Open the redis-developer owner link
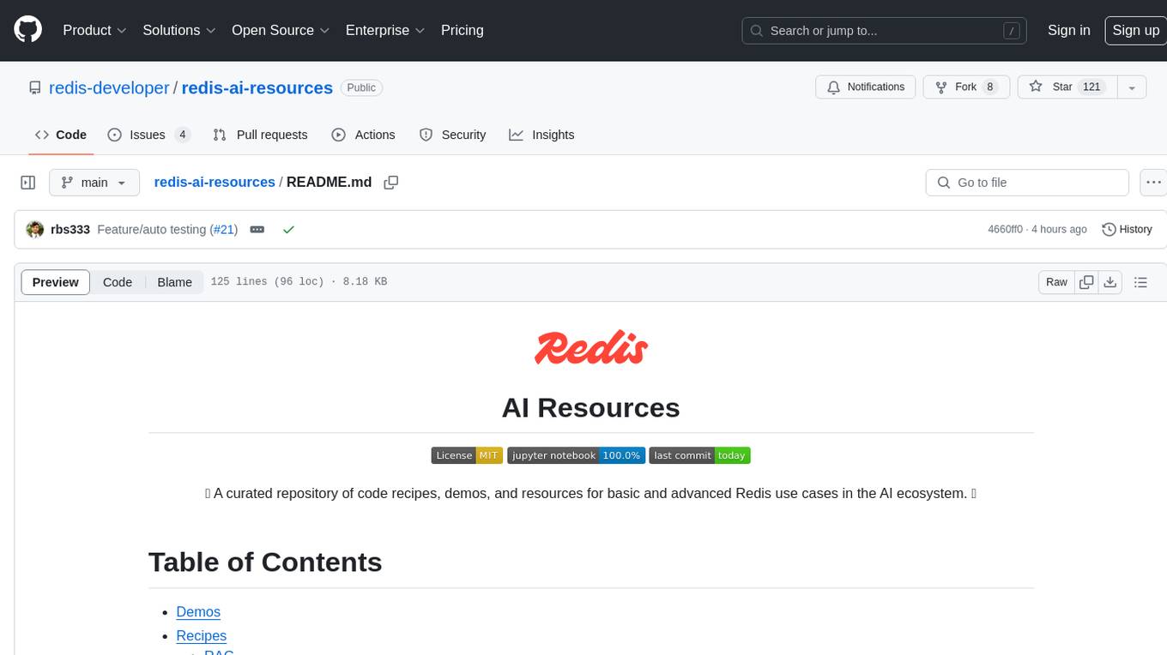Image resolution: width=1167 pixels, height=655 pixels. click(x=109, y=87)
